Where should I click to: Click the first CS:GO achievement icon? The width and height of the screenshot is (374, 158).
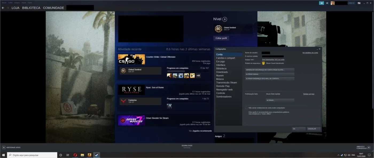(x=169, y=76)
